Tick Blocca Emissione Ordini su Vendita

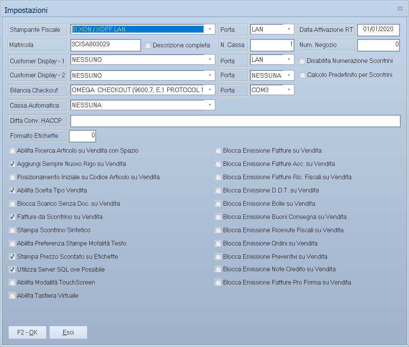218,243
